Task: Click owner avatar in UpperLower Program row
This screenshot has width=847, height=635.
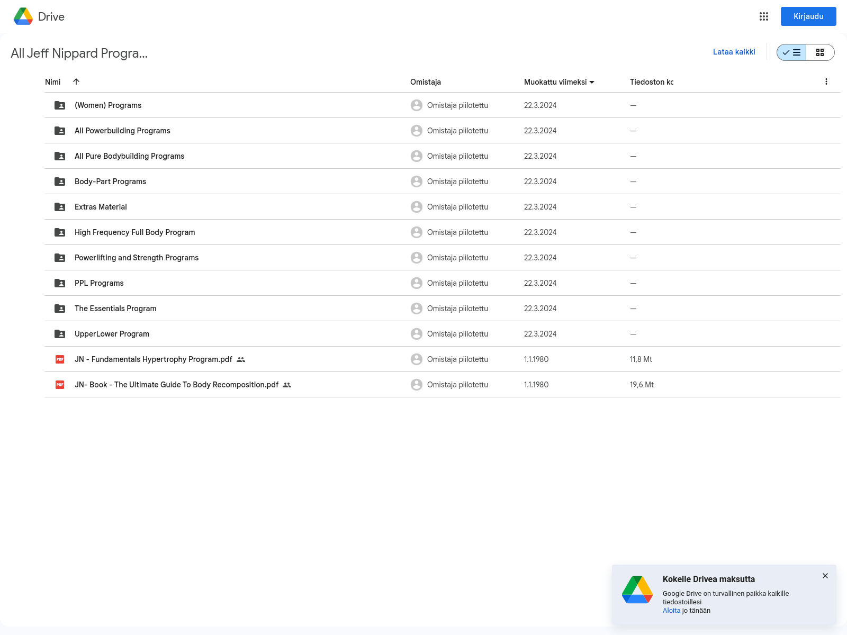Action: point(417,334)
